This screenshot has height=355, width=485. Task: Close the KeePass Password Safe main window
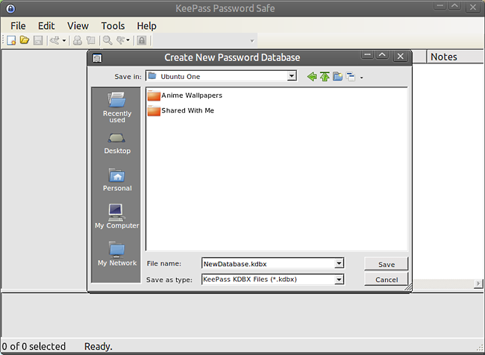coord(473,7)
